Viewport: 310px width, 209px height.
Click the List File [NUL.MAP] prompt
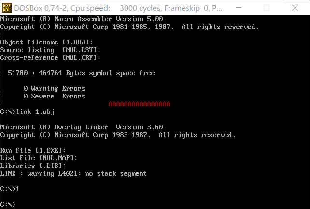[39, 158]
